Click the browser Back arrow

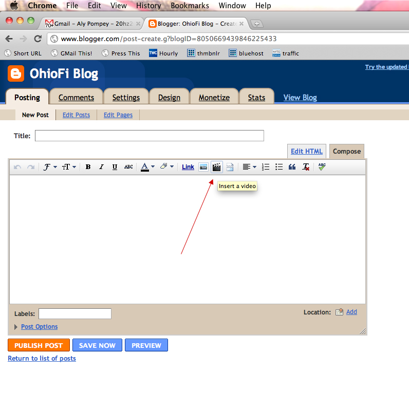pyautogui.click(x=9, y=39)
